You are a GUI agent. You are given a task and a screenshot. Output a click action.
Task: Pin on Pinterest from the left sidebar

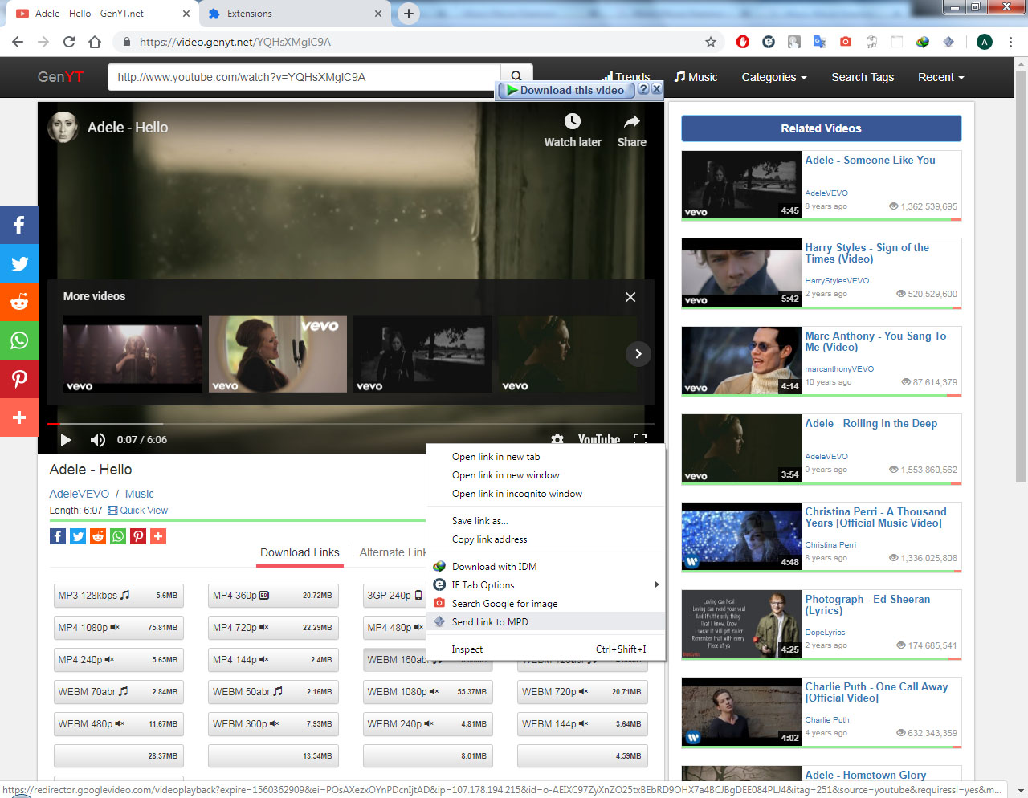pos(19,379)
